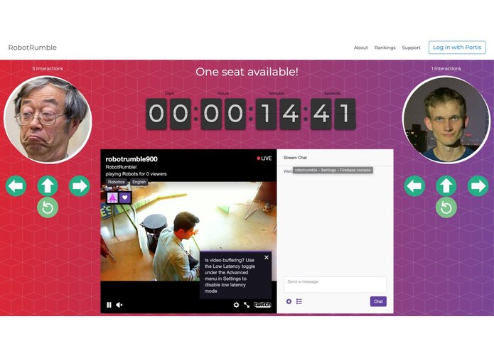Open the Support page

click(x=411, y=48)
